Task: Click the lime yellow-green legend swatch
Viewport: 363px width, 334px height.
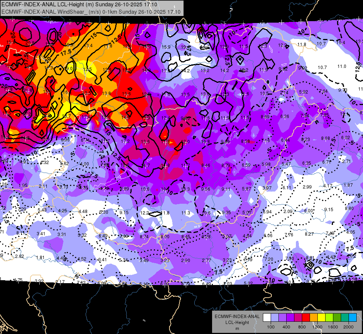Action: pos(329,318)
